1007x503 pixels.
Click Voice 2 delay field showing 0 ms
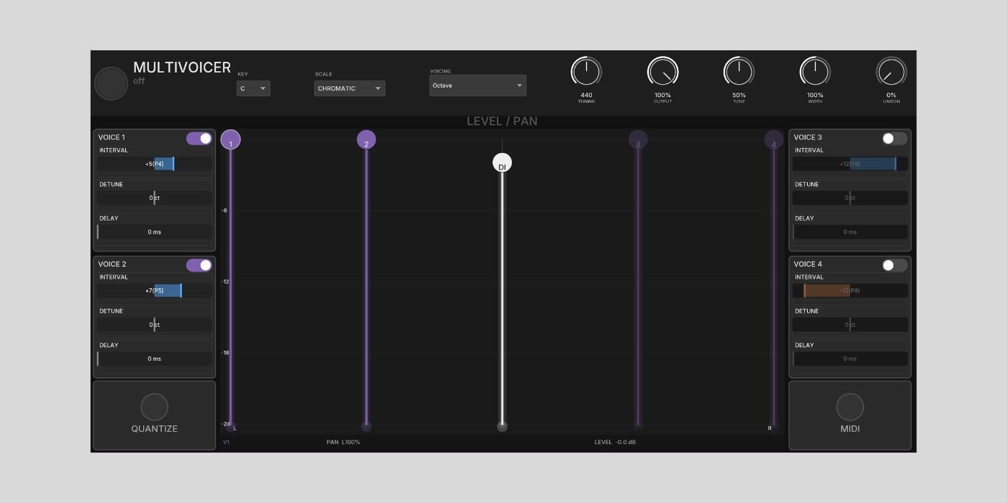[155, 359]
